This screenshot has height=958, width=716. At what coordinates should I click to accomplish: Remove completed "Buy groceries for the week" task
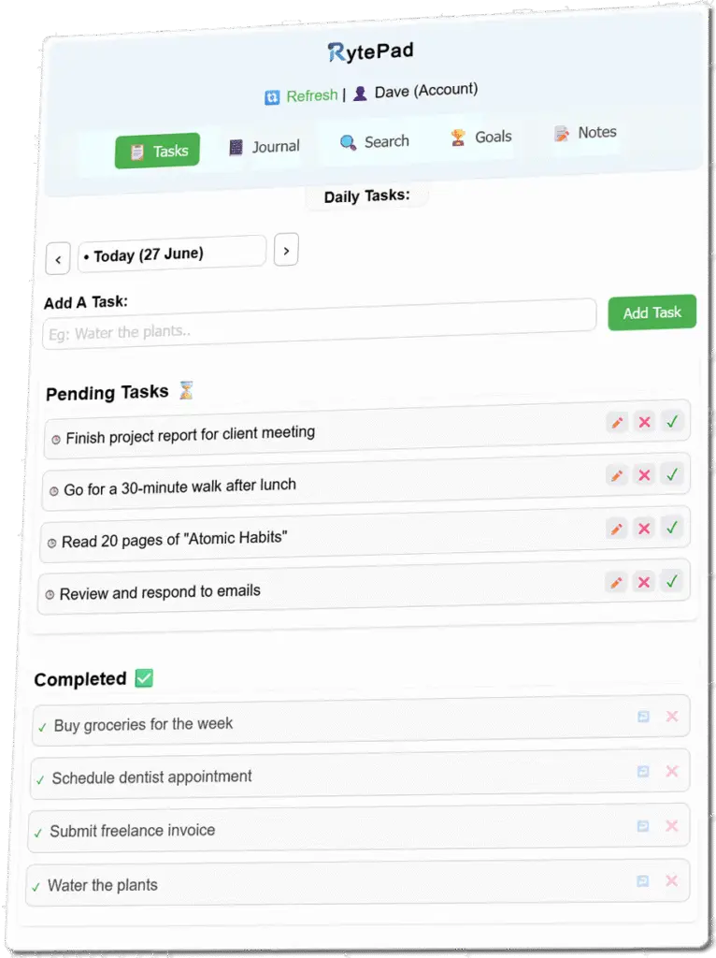(x=672, y=716)
